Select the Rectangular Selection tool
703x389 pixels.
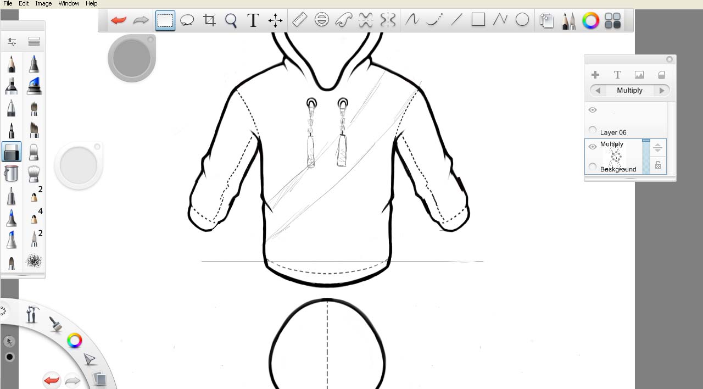tap(165, 21)
